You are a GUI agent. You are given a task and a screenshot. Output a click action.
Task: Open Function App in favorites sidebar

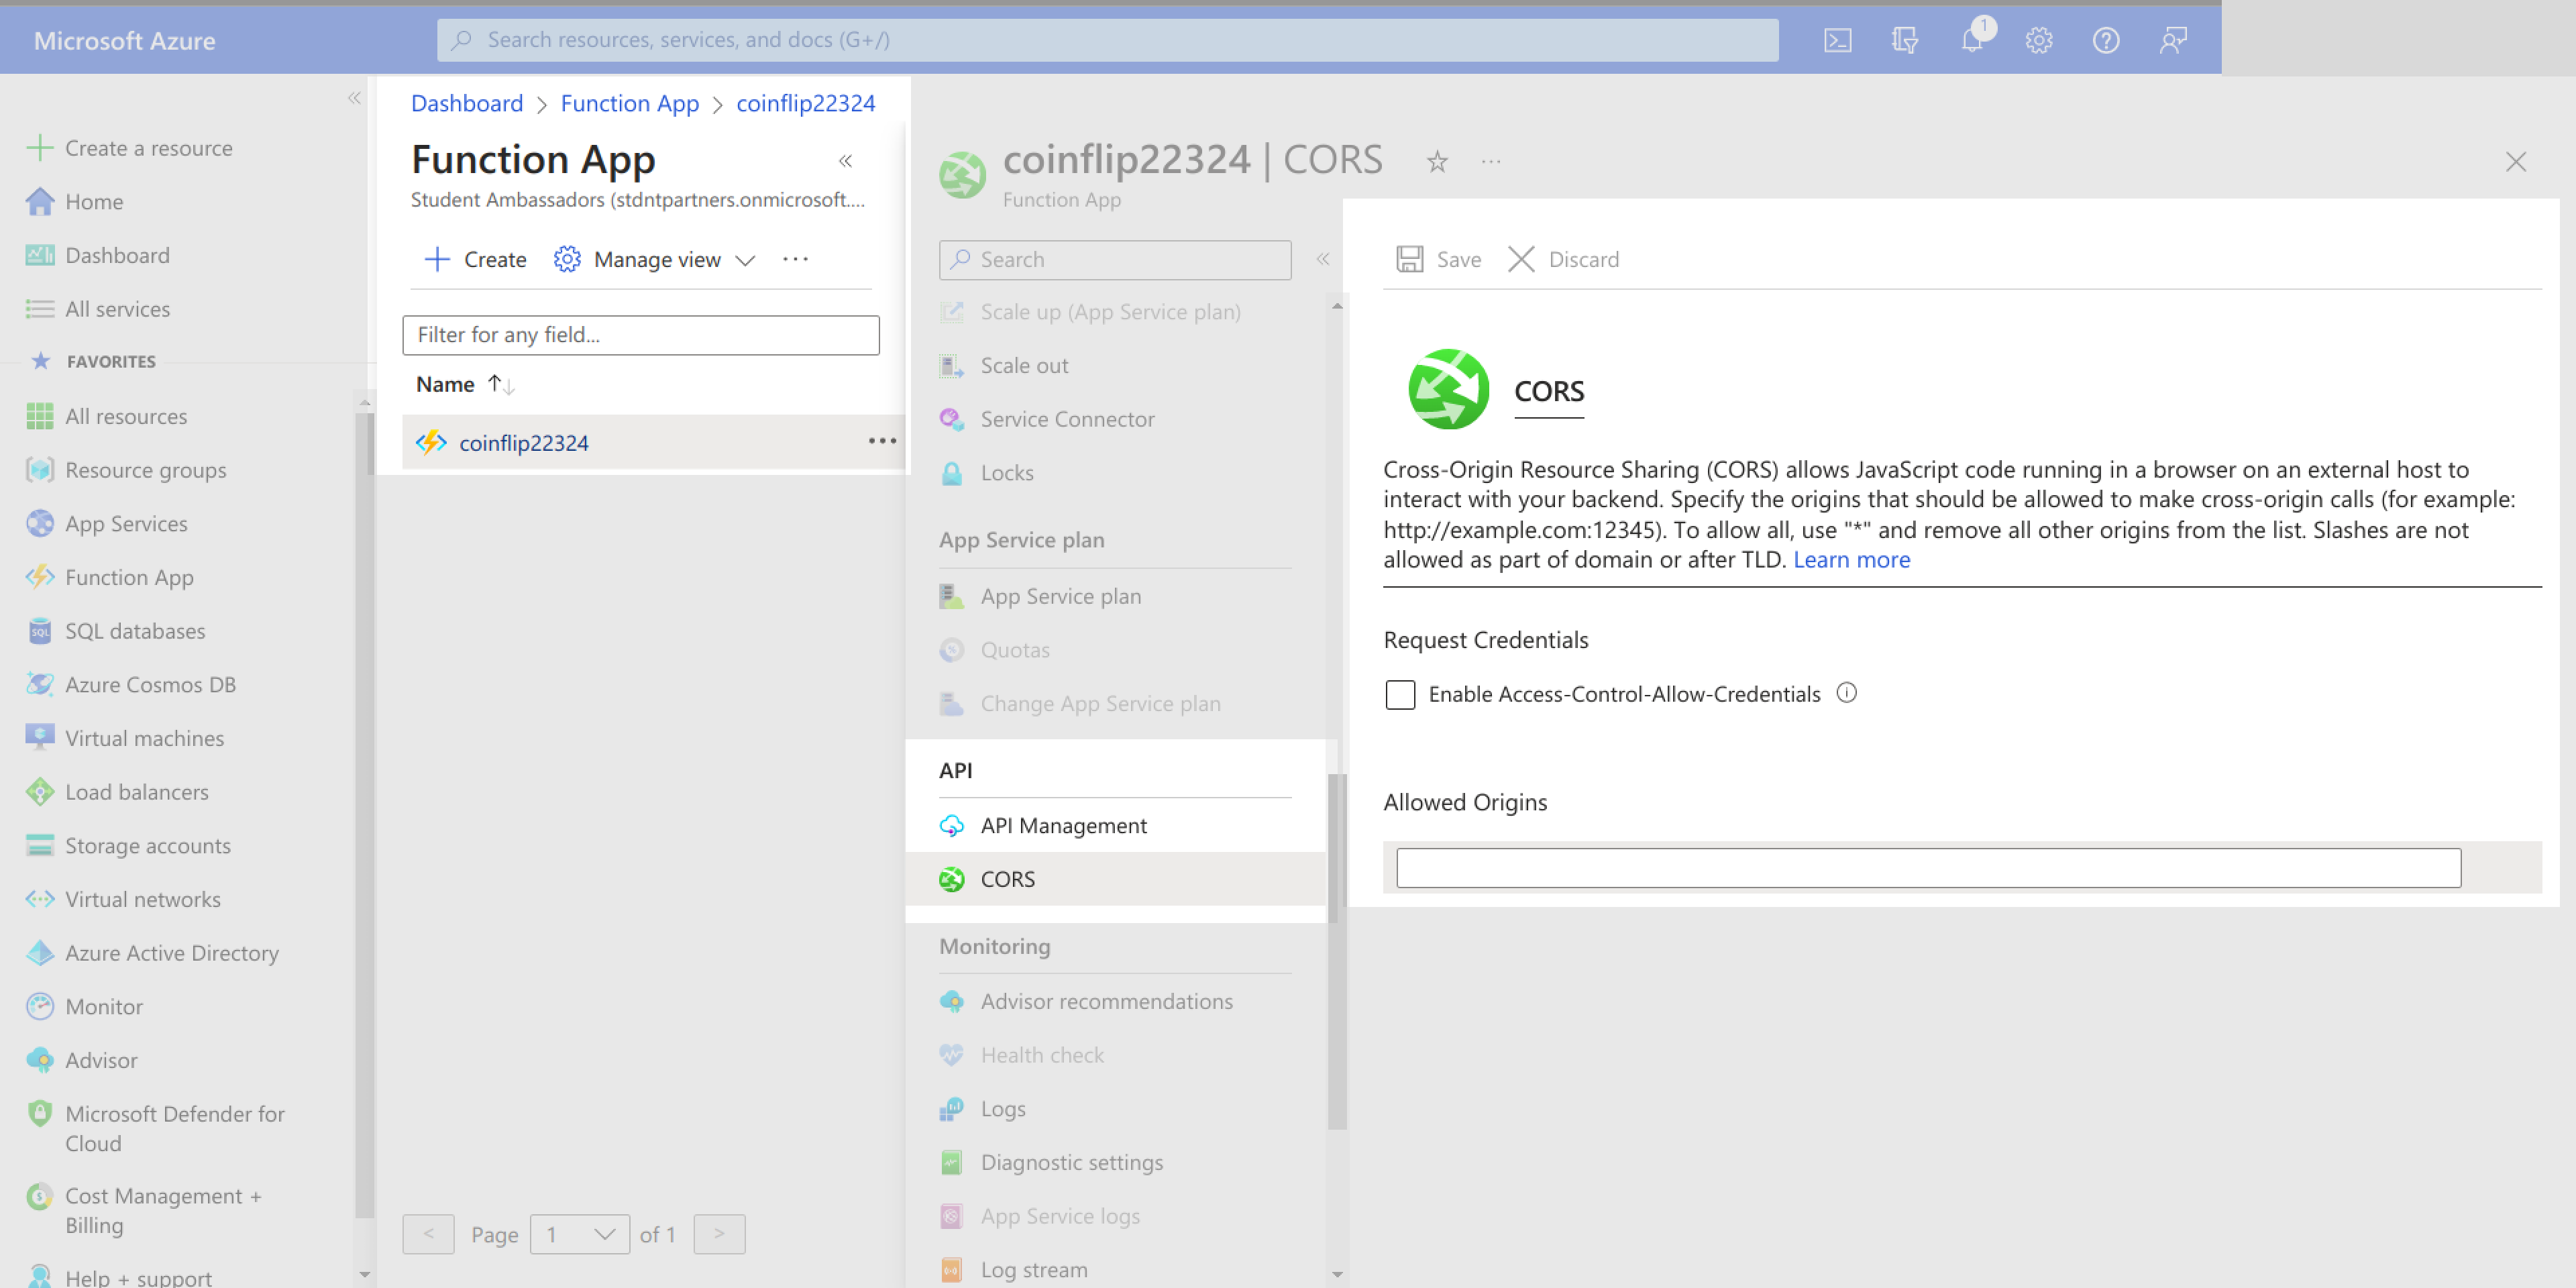pyautogui.click(x=128, y=577)
